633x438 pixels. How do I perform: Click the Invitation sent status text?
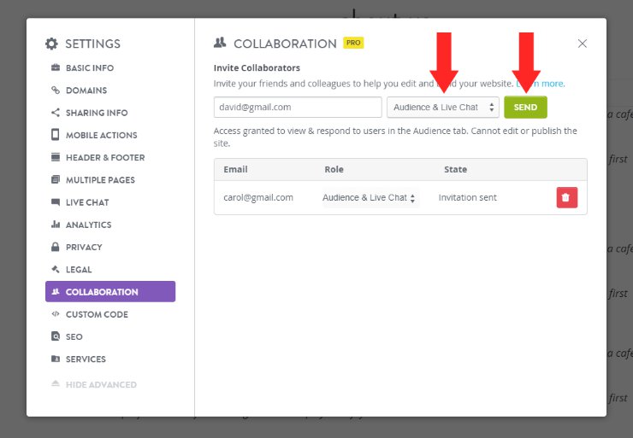point(468,197)
